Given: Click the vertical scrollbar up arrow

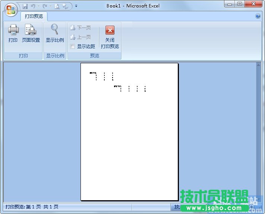Looking at the screenshot, I should (258, 65).
